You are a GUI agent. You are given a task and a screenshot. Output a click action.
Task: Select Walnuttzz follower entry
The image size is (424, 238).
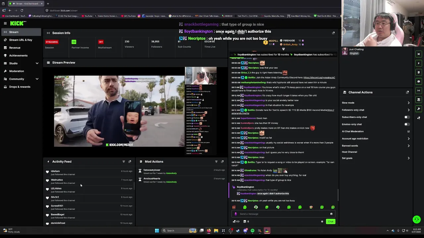(x=89, y=181)
